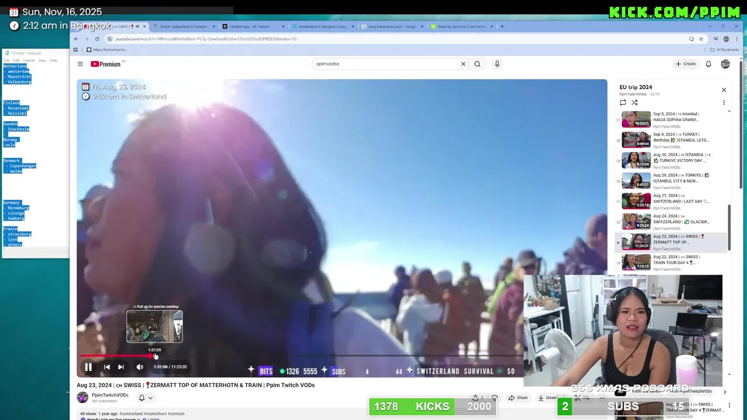Viewport: 747px width, 420px height.
Task: Mute the video volume
Action: pos(139,367)
